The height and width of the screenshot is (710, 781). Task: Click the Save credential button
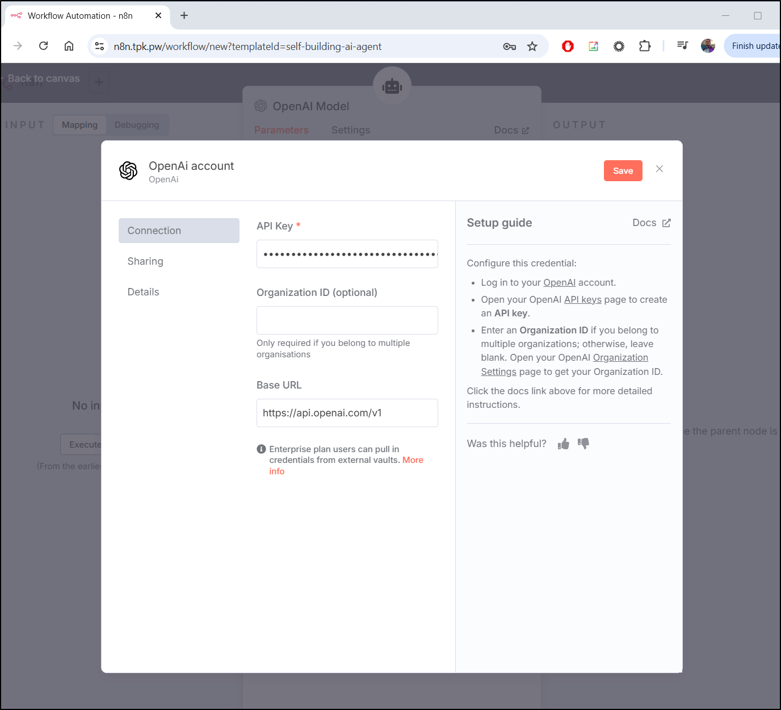pos(623,171)
